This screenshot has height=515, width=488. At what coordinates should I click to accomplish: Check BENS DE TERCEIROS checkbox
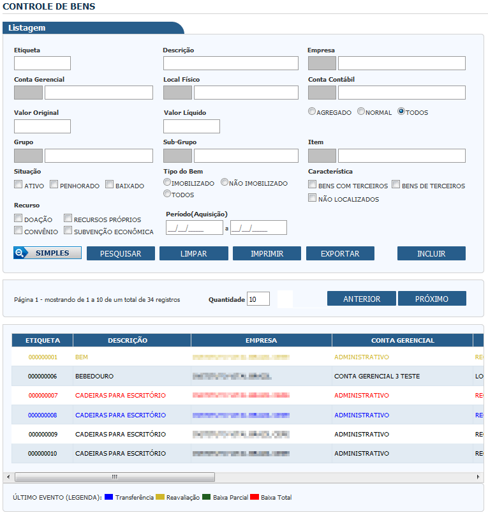[396, 184]
